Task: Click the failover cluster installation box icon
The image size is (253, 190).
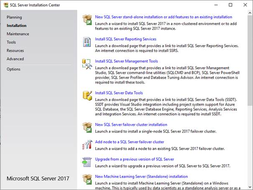Action: click(87, 127)
